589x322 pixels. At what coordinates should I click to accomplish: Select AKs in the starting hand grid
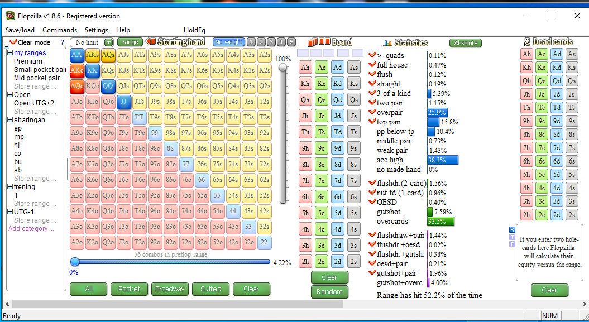click(93, 55)
